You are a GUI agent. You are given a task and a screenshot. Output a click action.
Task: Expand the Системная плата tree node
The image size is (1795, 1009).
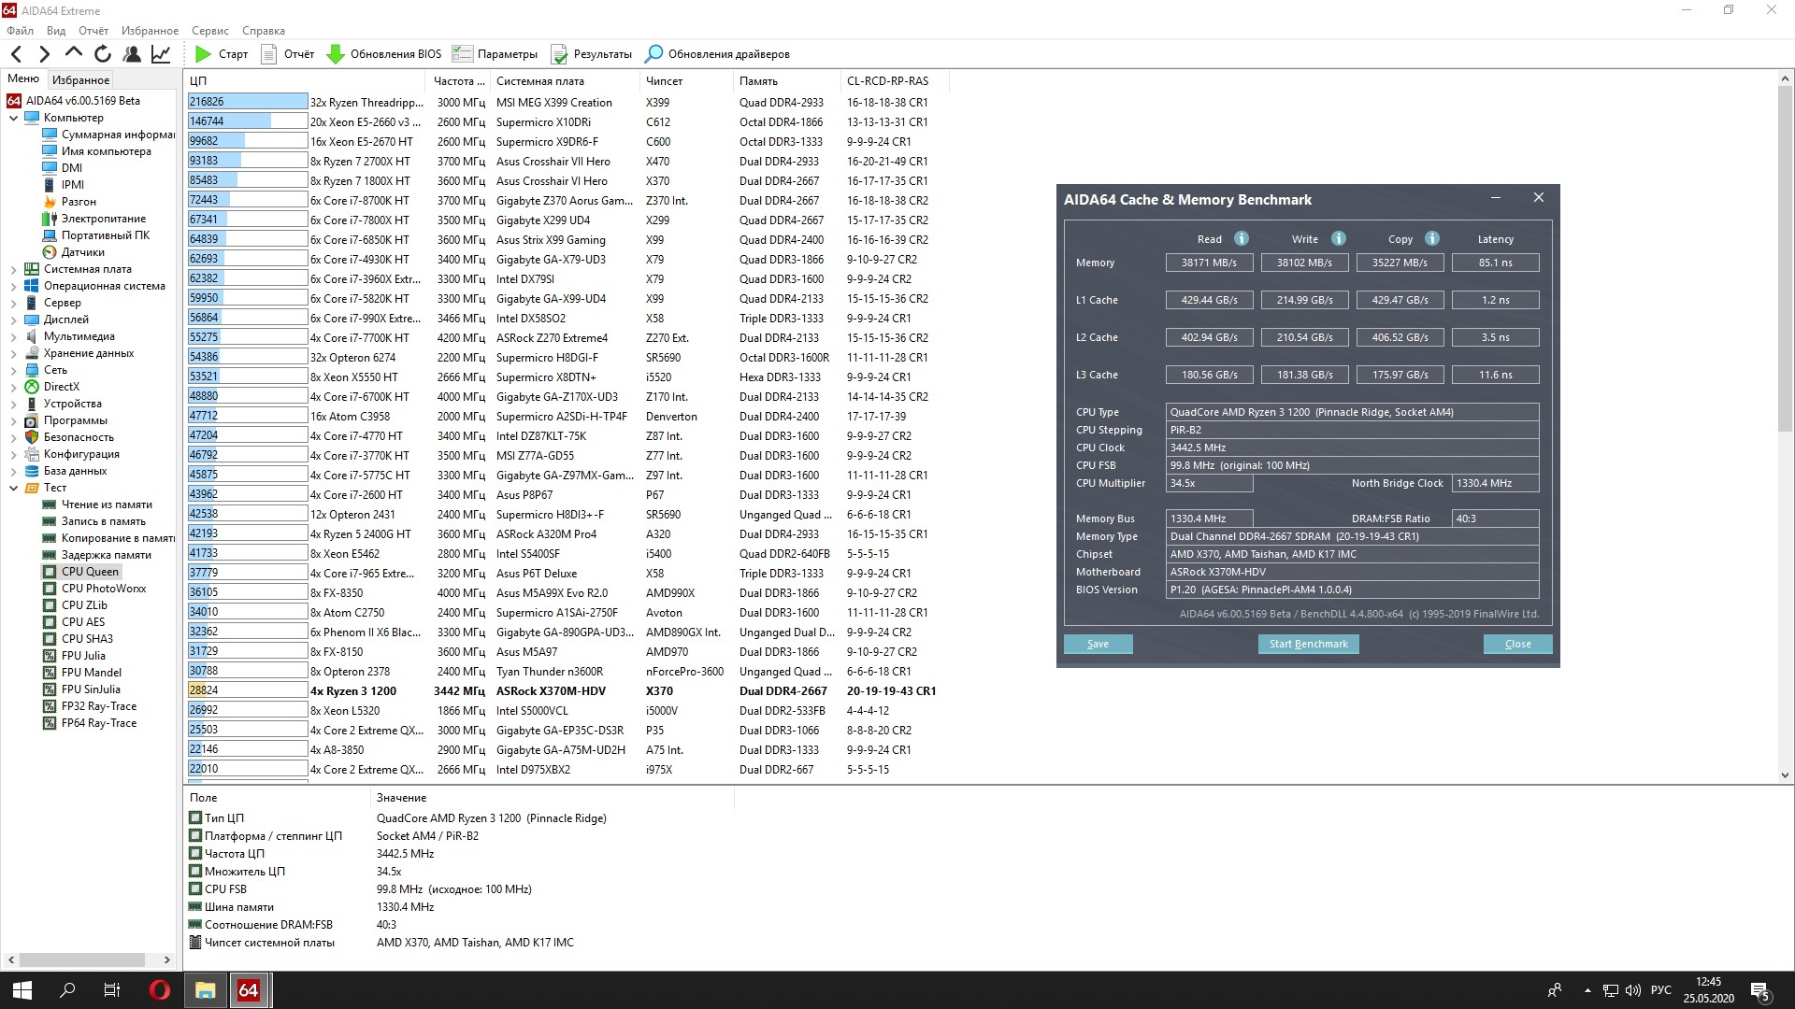[13, 269]
